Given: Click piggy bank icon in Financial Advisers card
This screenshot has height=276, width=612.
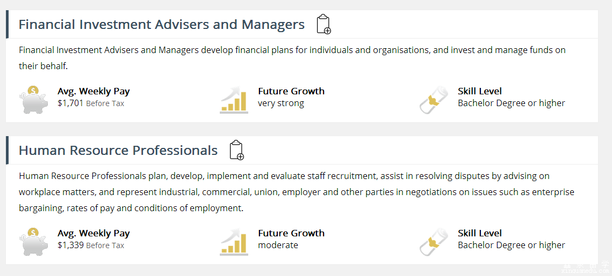Looking at the screenshot, I should (x=34, y=99).
